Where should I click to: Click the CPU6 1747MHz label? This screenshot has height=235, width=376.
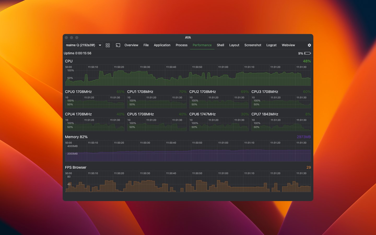(x=202, y=114)
